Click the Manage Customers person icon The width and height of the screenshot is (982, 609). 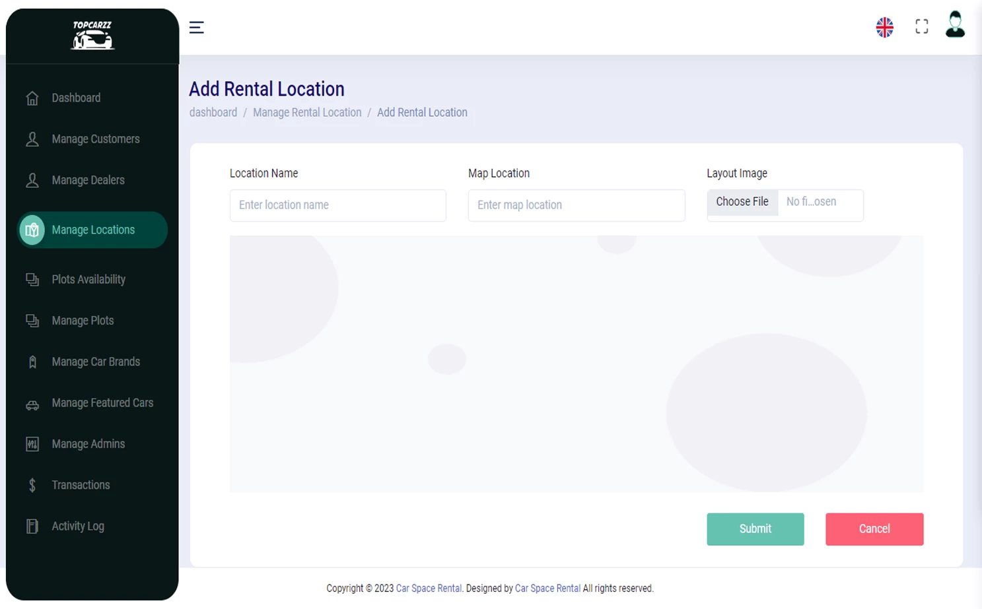tap(32, 139)
